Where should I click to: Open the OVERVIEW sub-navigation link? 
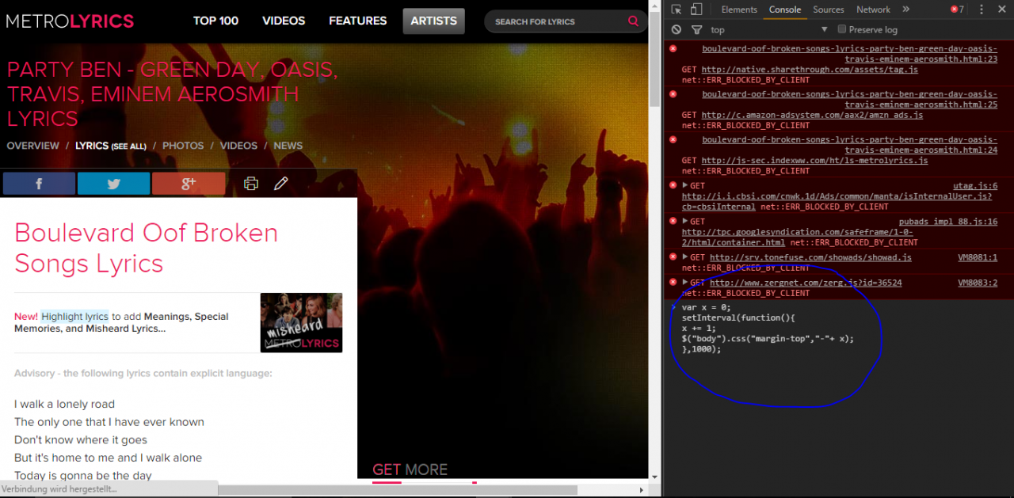coord(32,146)
